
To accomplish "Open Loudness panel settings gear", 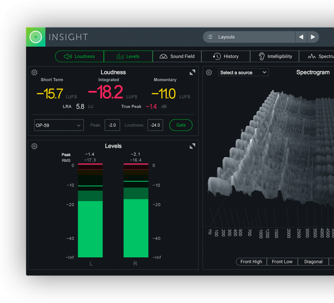I will [34, 73].
